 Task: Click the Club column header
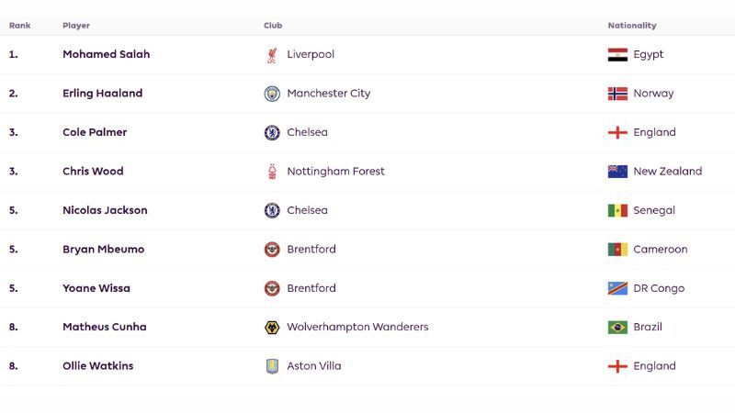pyautogui.click(x=273, y=26)
